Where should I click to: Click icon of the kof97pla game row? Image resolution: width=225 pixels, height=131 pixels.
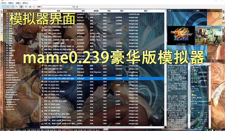coord(42,101)
